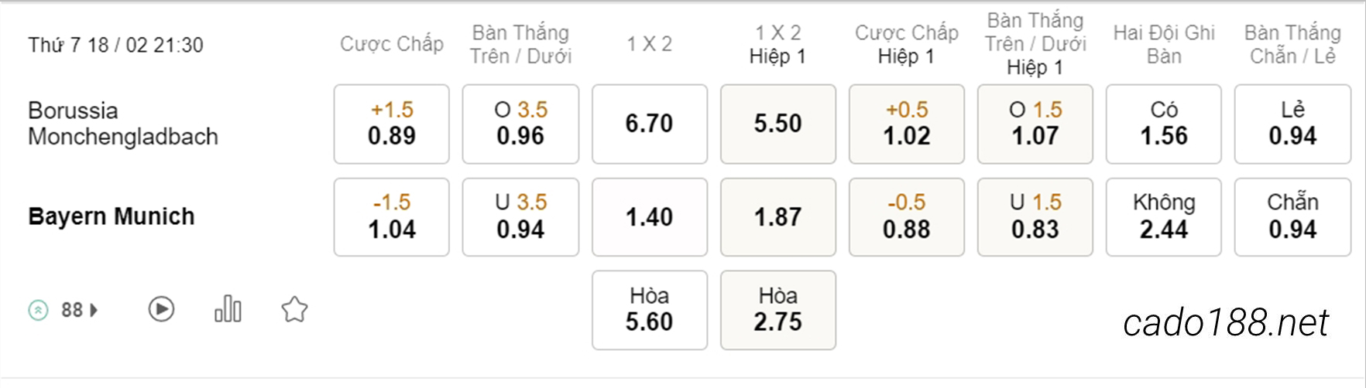
Task: Choose Over 3.5 goals at 0.96
Action: pos(520,124)
